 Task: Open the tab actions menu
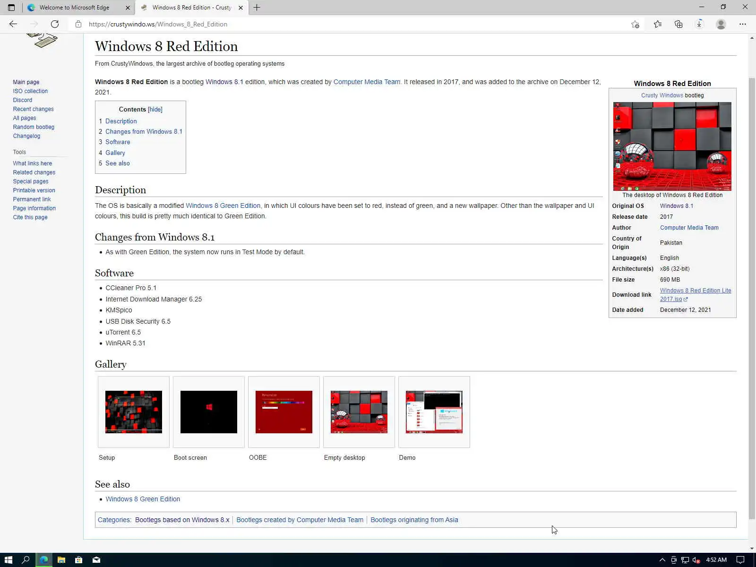click(x=11, y=8)
